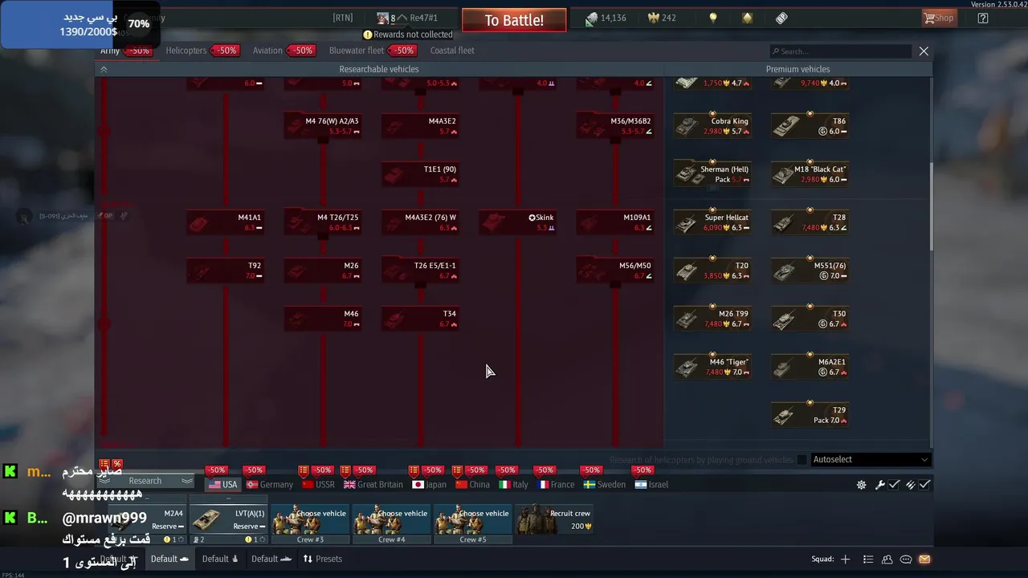The height and width of the screenshot is (578, 1028).
Task: Choose vehicle for Crew #3
Action: point(310,519)
